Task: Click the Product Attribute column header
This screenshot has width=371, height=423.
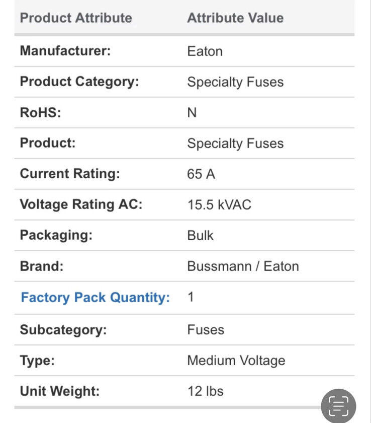Action: [76, 18]
